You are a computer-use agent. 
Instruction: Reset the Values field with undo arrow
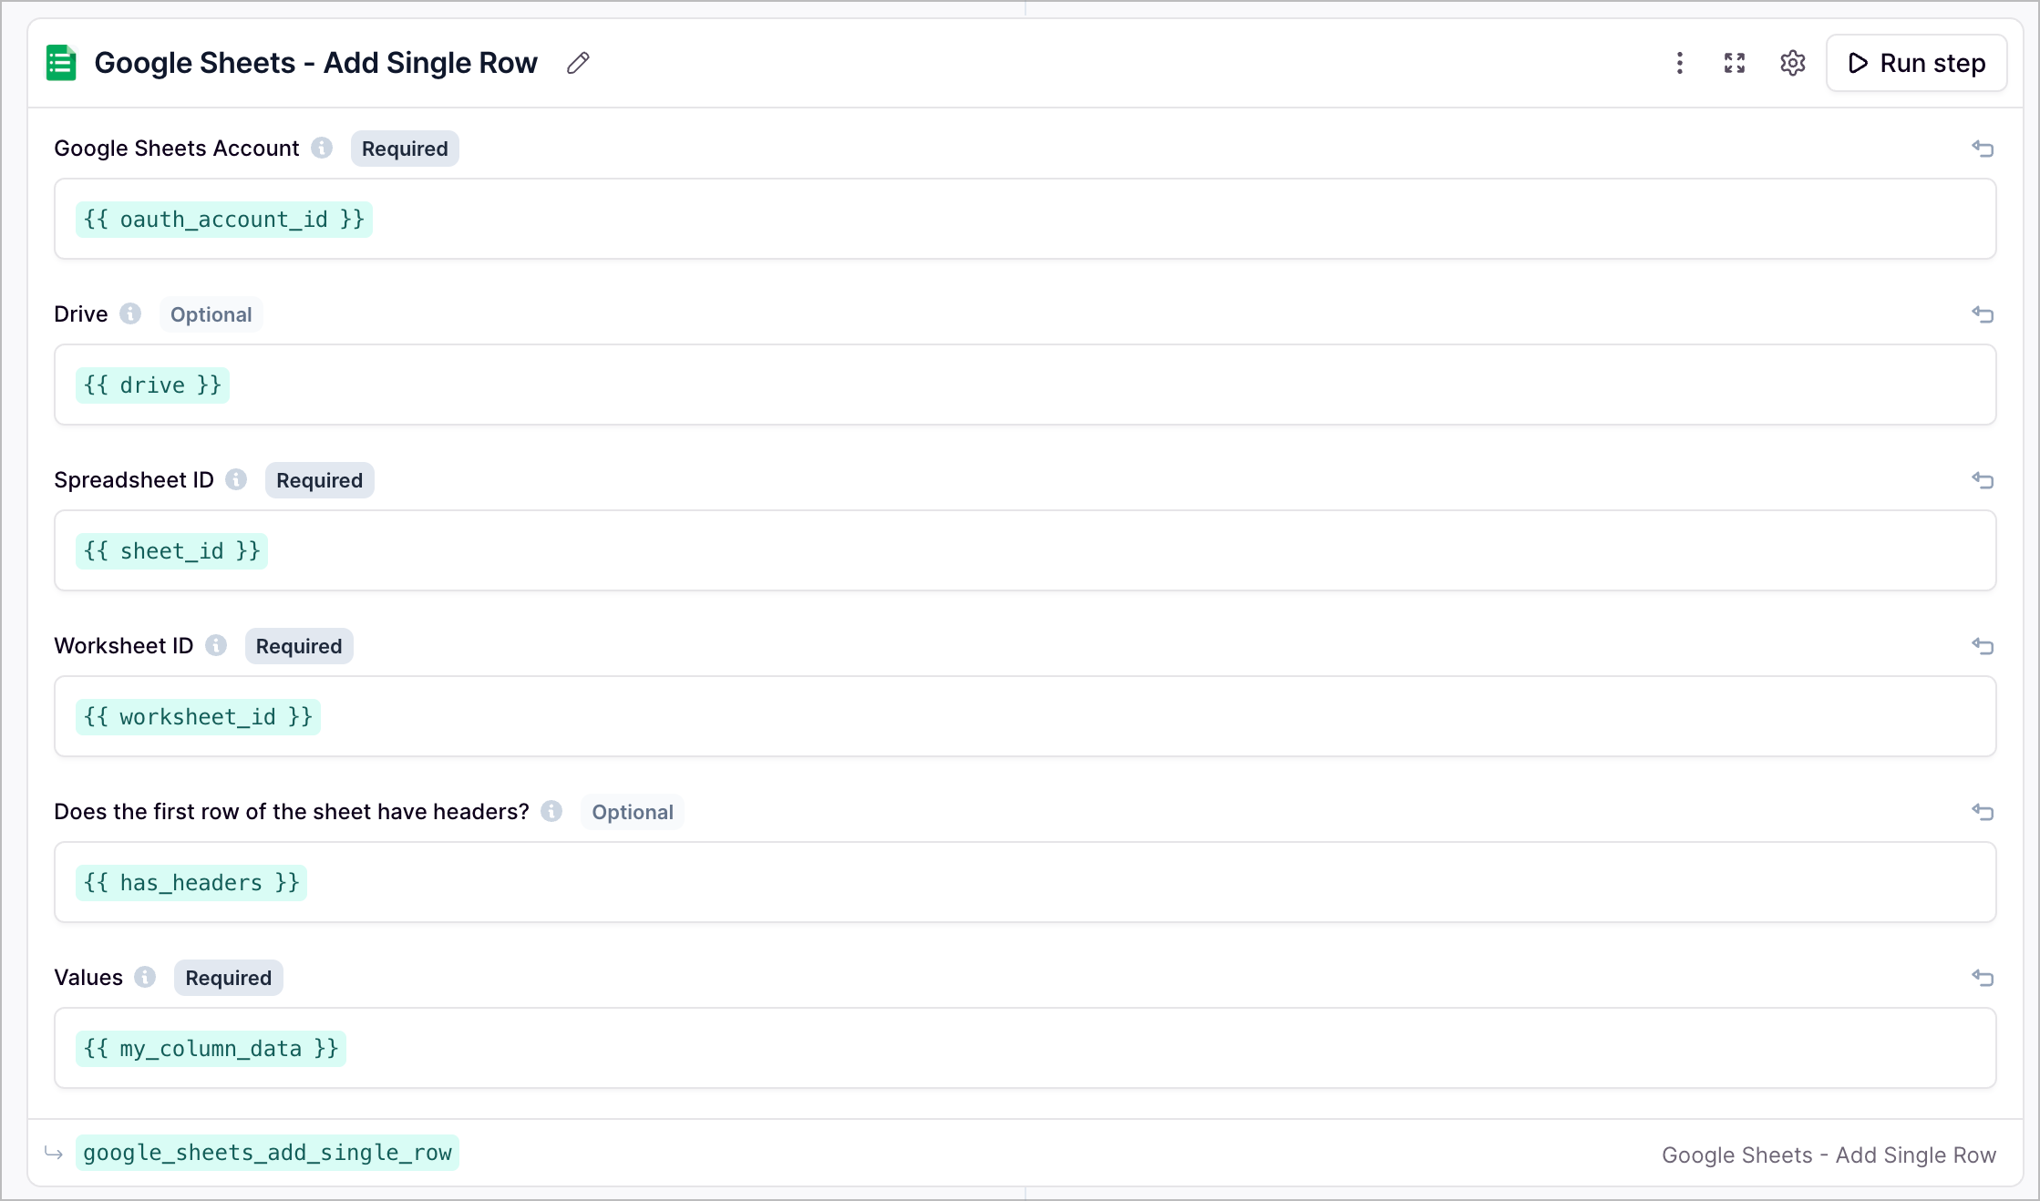click(x=1983, y=978)
